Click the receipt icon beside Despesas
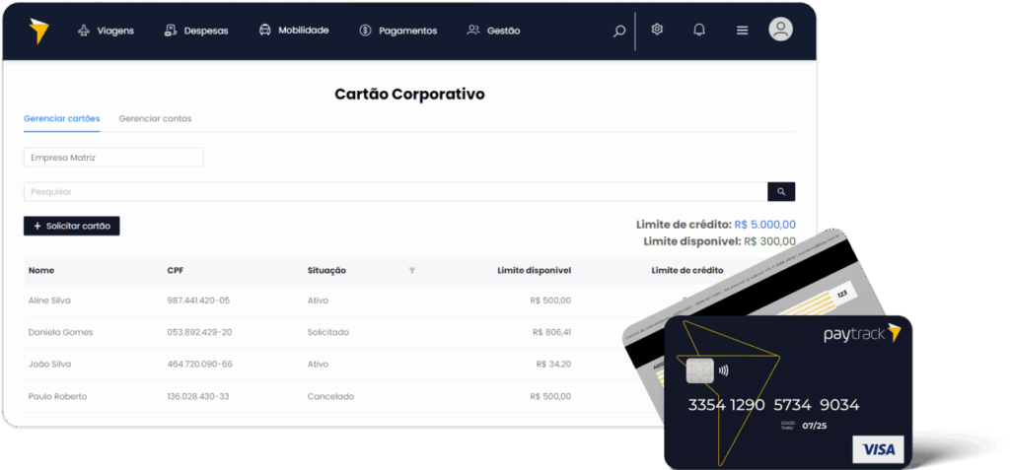1010x470 pixels. pos(170,31)
